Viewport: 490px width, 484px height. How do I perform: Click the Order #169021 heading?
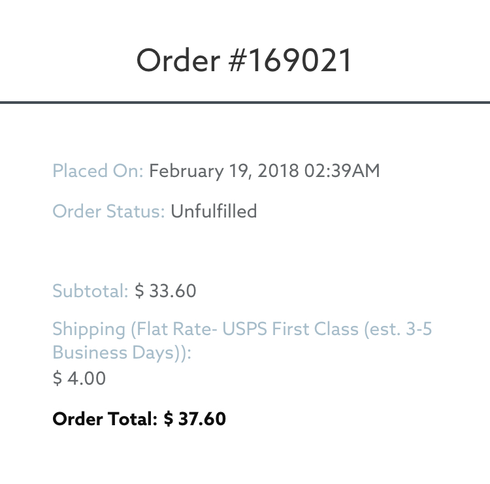click(x=244, y=60)
